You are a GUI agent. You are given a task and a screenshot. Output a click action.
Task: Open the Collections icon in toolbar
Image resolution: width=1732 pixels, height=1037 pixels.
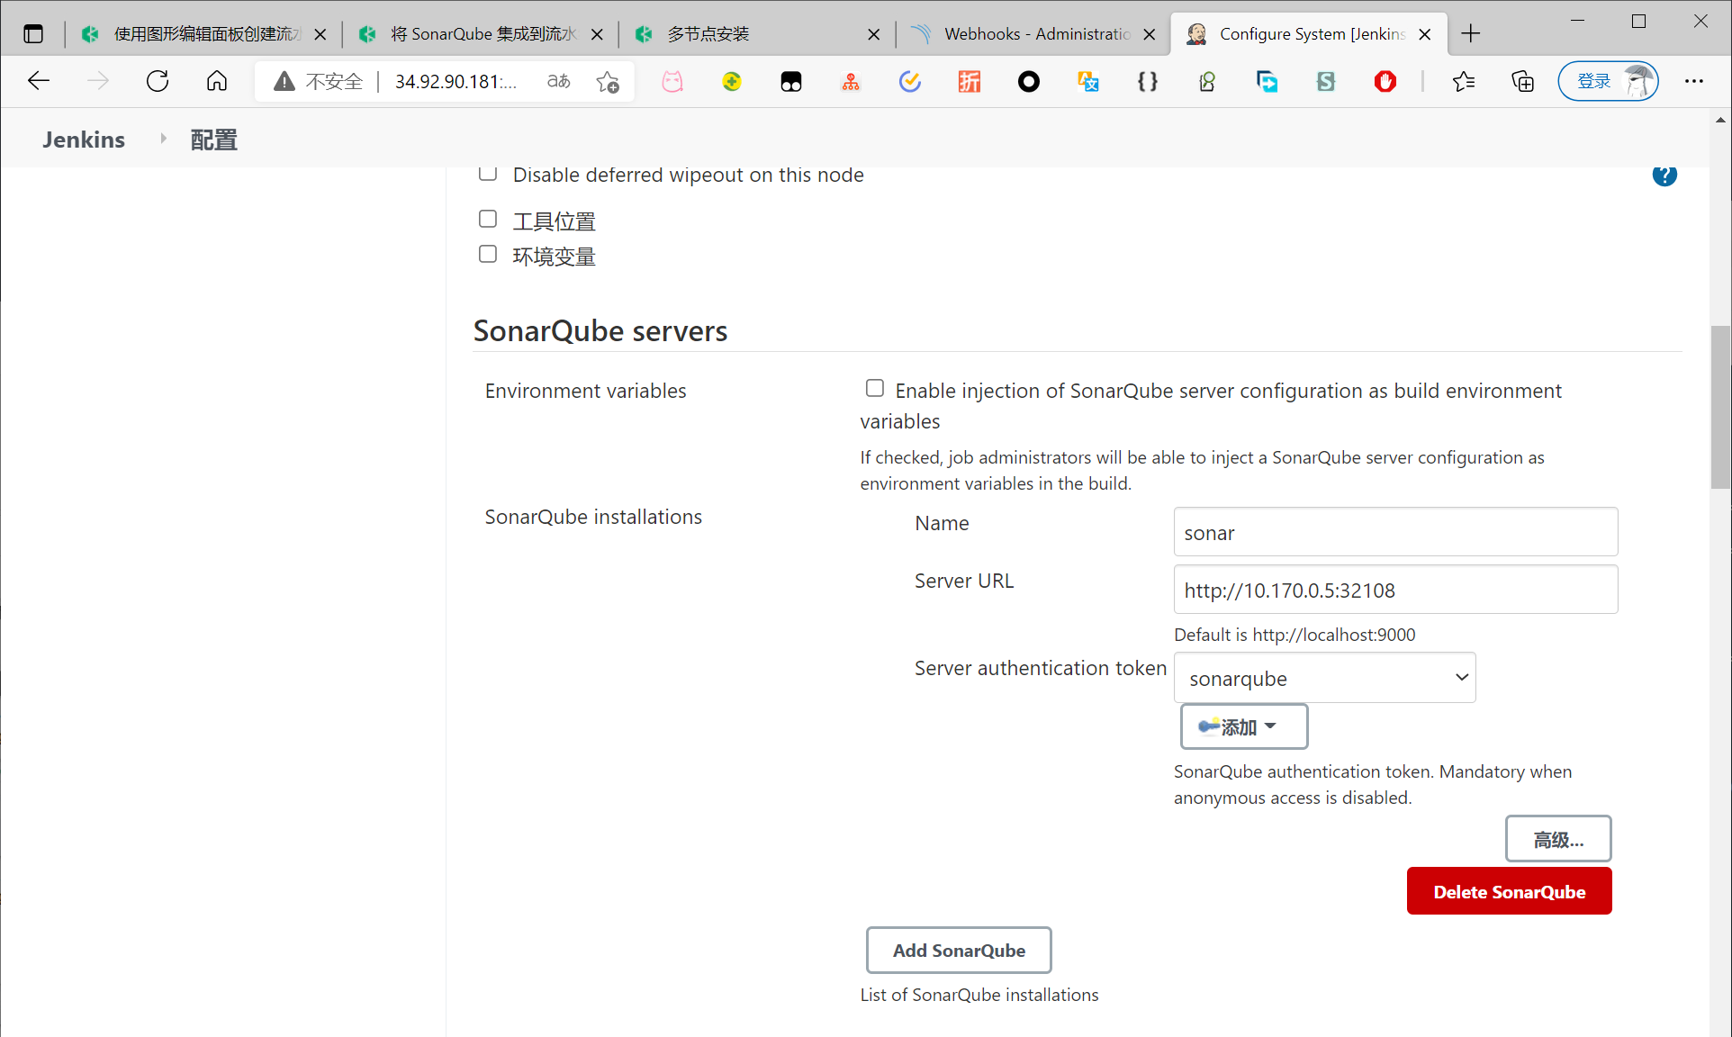coord(1522,82)
